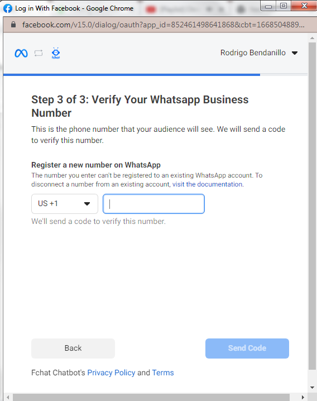
Task: Click the padlock icon in address bar
Action: pos(13,25)
